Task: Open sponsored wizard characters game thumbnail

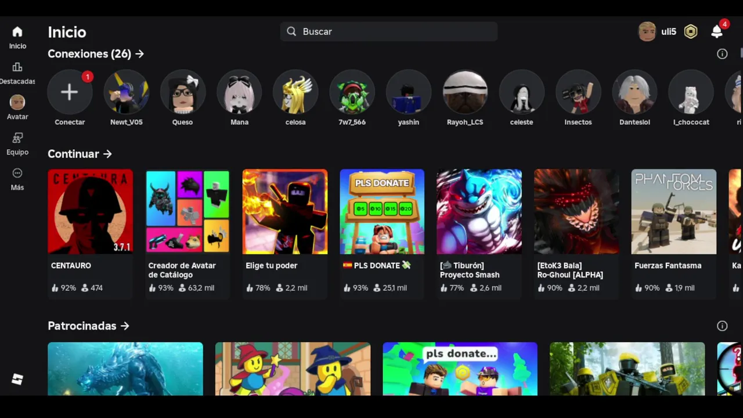Action: click(293, 369)
